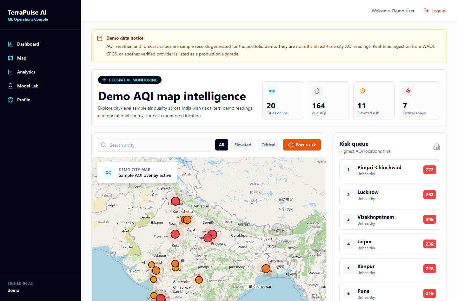The height and width of the screenshot is (301, 457).
Task: Click the Critical zones value 7
Action: click(405, 106)
